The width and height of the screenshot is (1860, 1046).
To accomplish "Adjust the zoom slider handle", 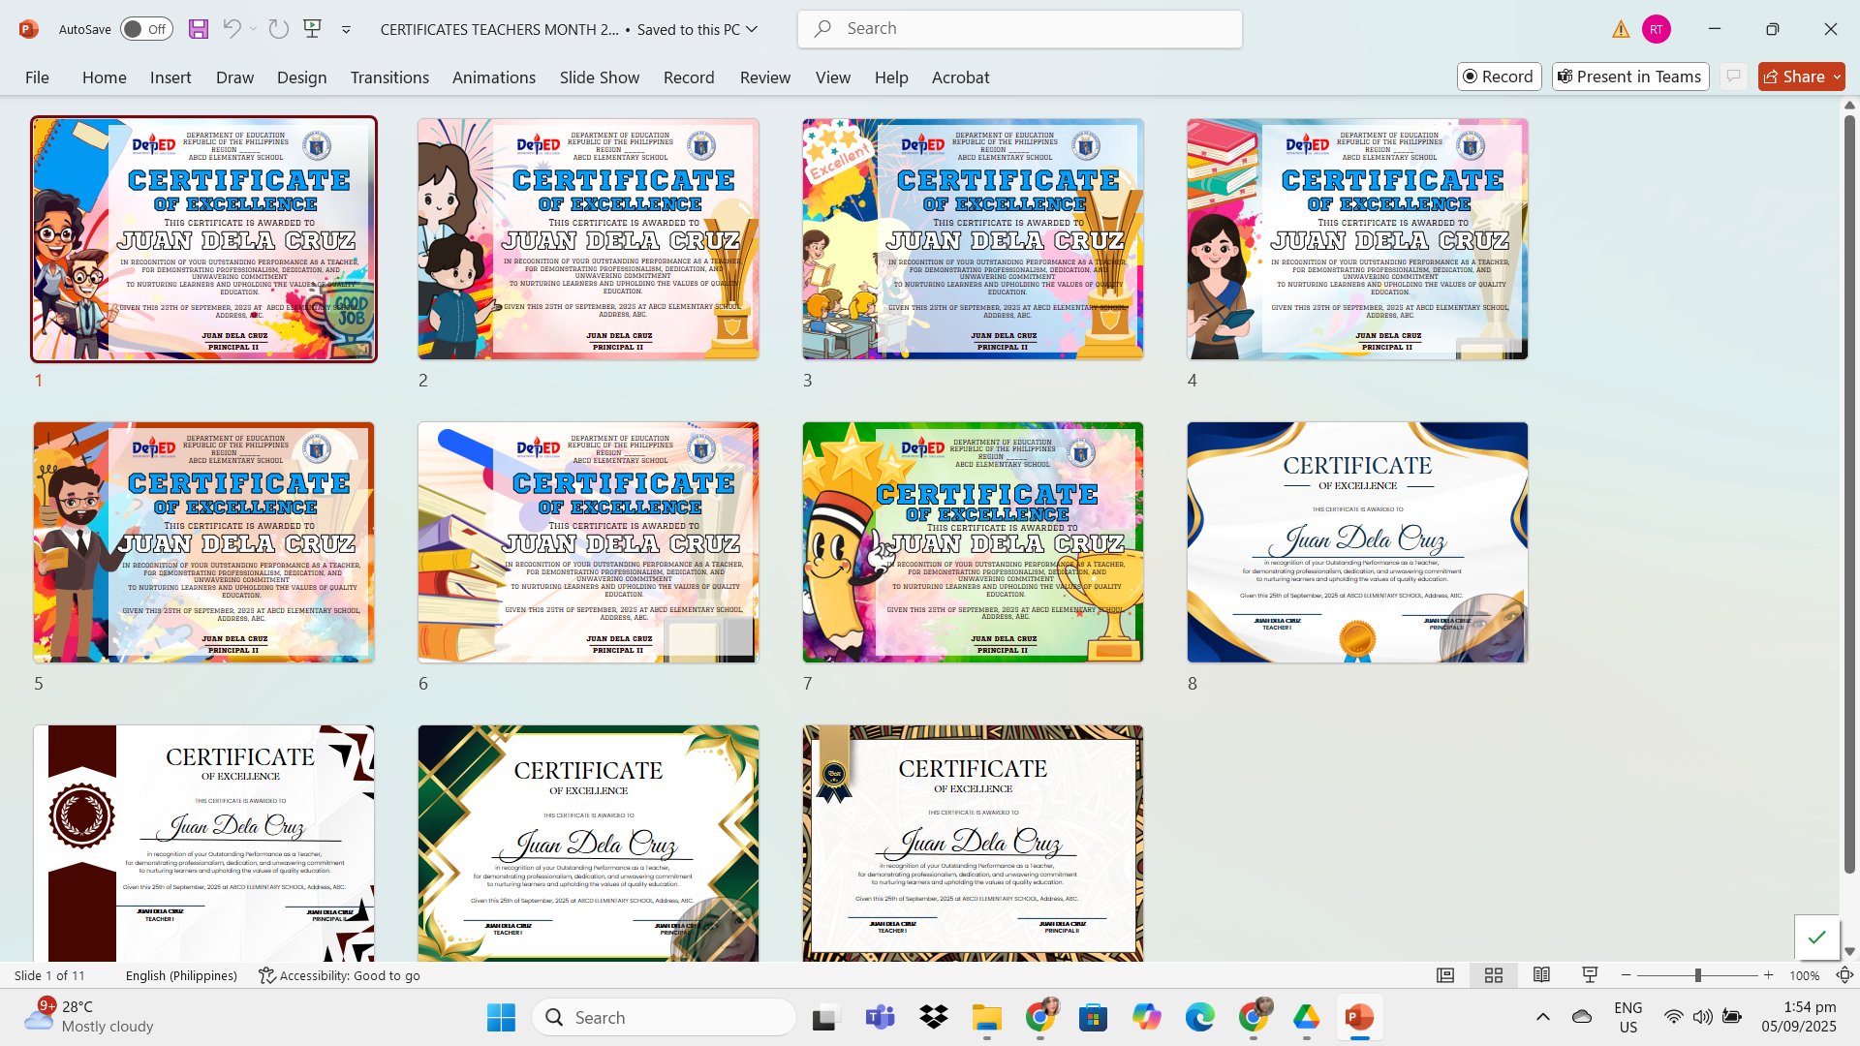I will click(1697, 975).
